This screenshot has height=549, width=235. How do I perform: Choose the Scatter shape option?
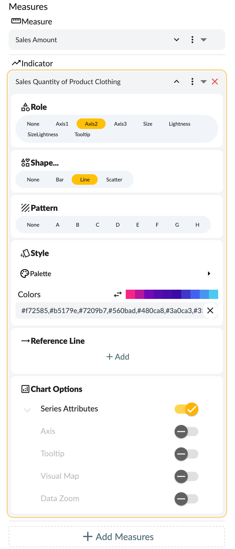pos(114,180)
